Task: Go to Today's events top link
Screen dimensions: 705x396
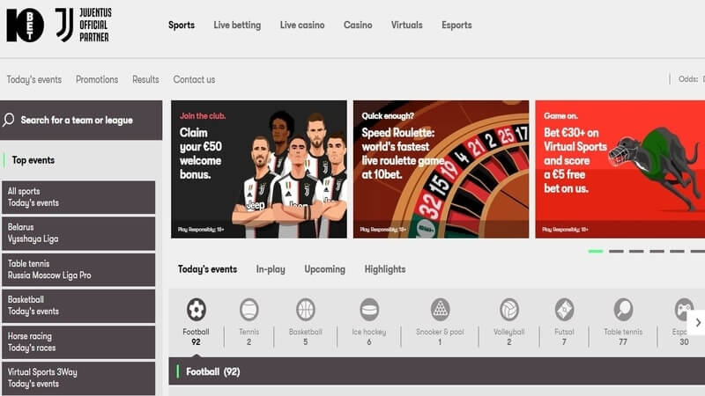Action: [34, 79]
